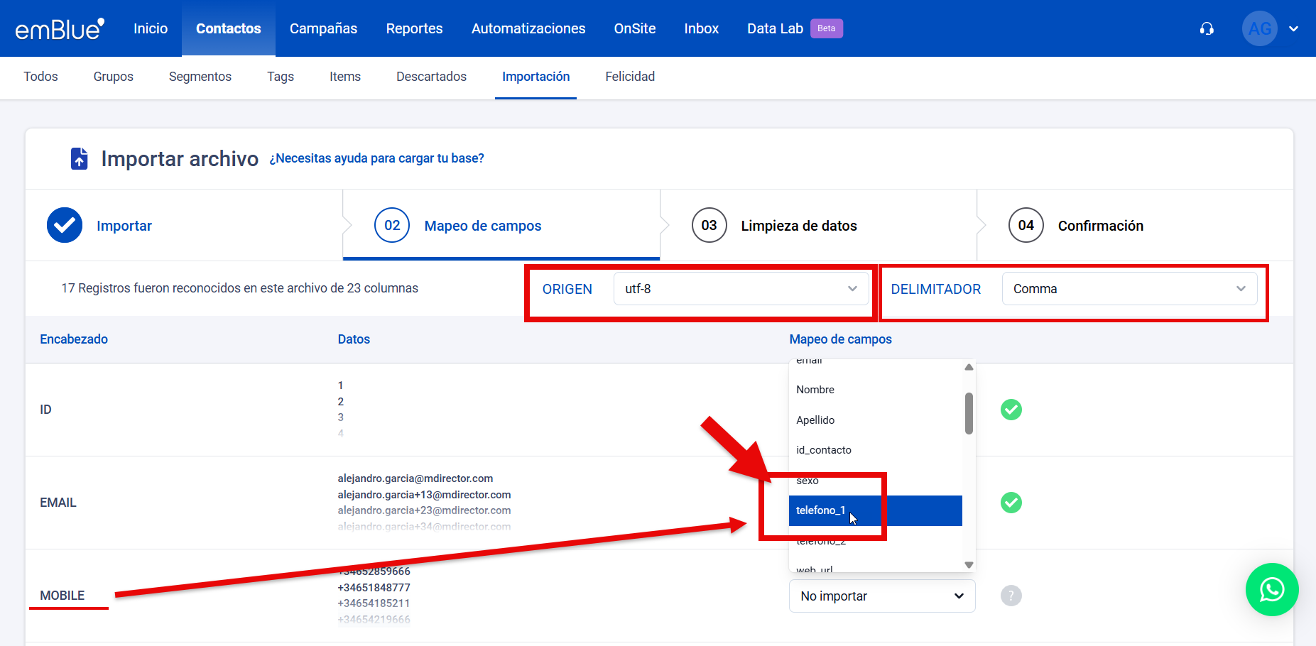Click the AG user avatar
The image size is (1316, 646).
(1259, 28)
